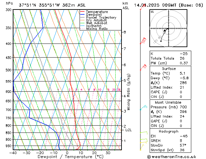Click the date '14.01.2025 00GMT (Base: 06)'

click(x=168, y=5)
